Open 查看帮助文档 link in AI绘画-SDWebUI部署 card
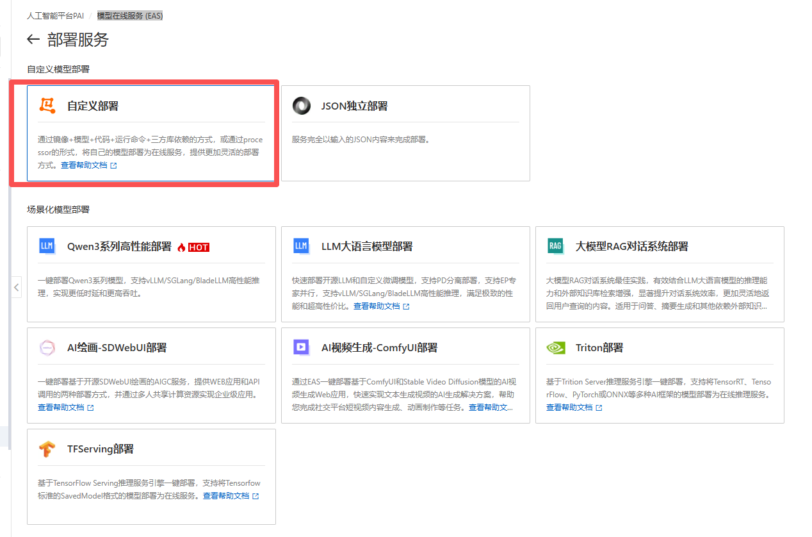The height and width of the screenshot is (537, 812). 61,408
